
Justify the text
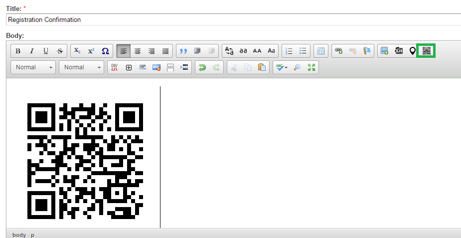(165, 51)
